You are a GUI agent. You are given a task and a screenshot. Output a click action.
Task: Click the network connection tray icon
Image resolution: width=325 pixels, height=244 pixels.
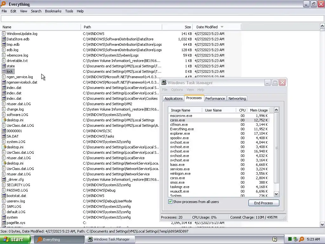coord(295,239)
